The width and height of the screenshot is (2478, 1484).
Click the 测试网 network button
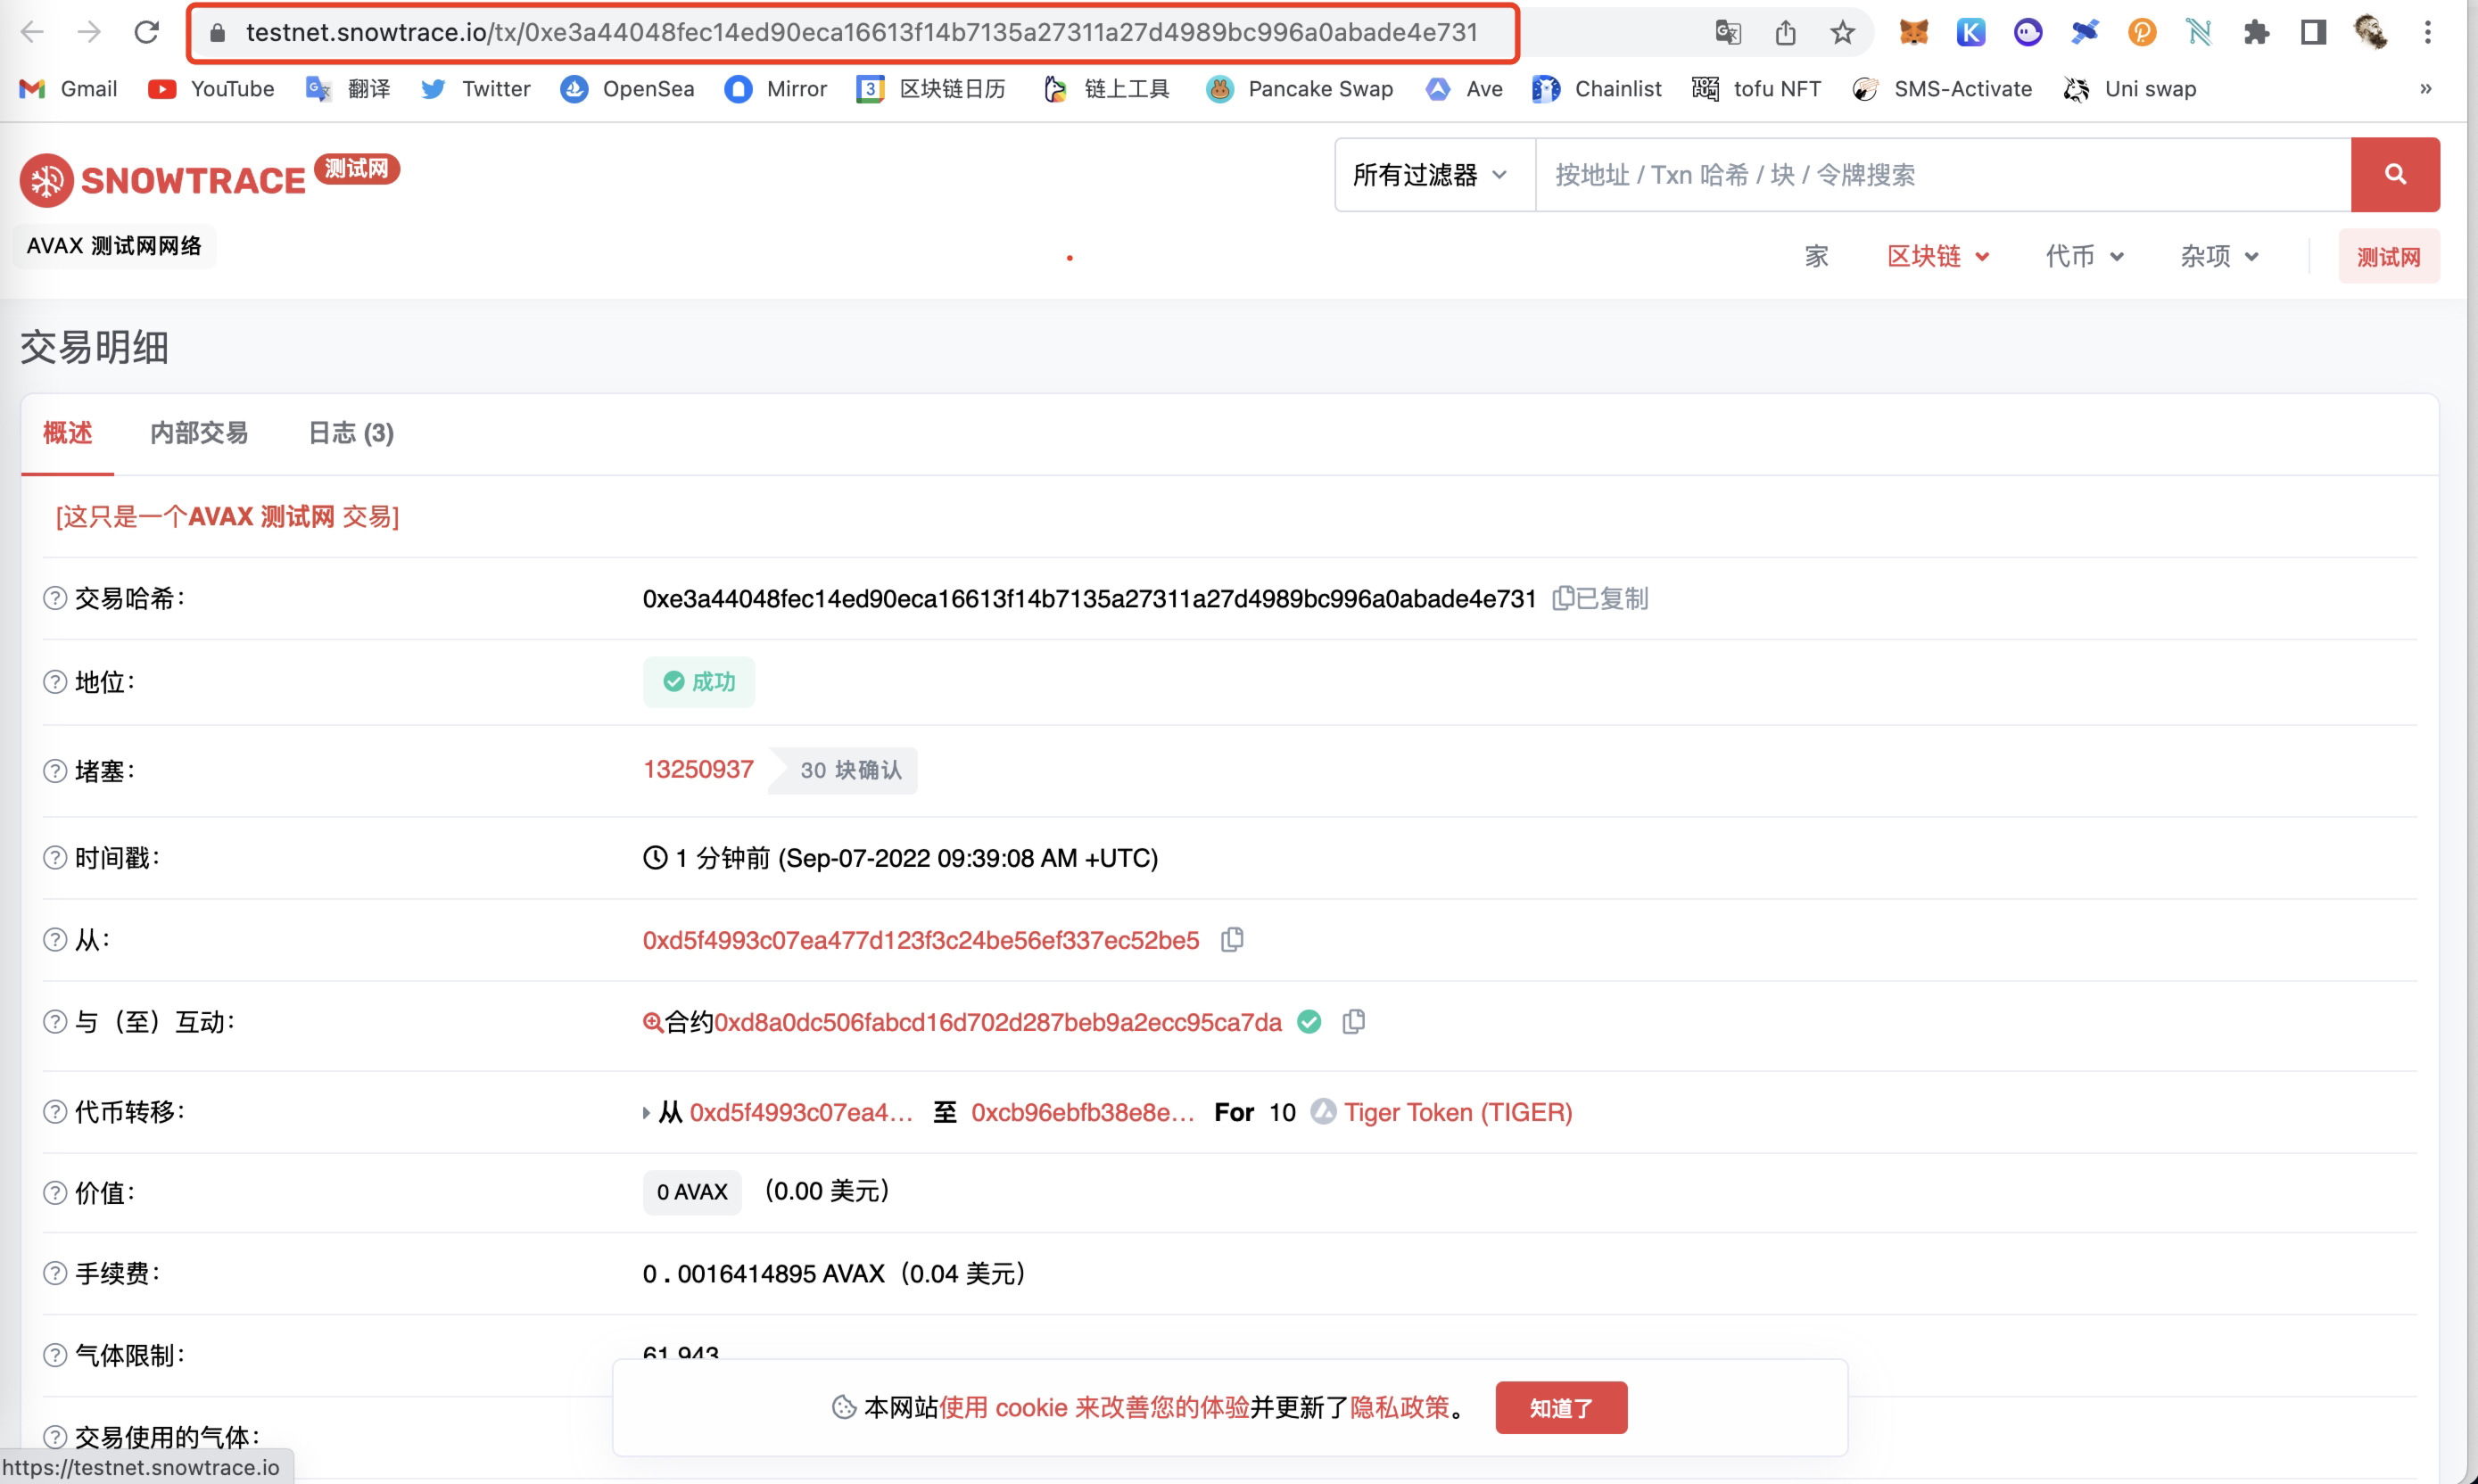pyautogui.click(x=2388, y=257)
